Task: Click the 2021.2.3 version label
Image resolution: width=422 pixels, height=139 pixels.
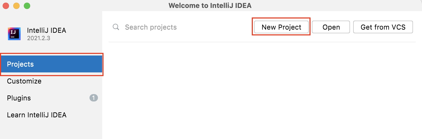Action: [39, 38]
